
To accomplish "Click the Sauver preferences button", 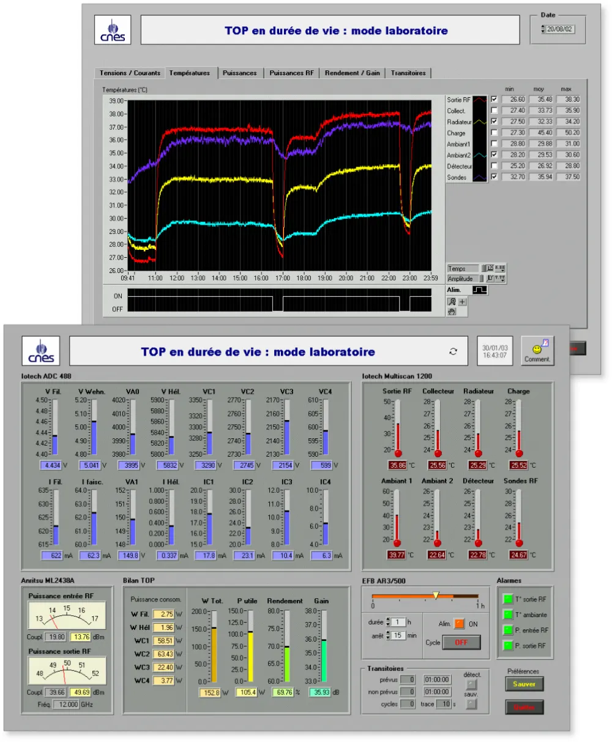I will click(x=524, y=684).
